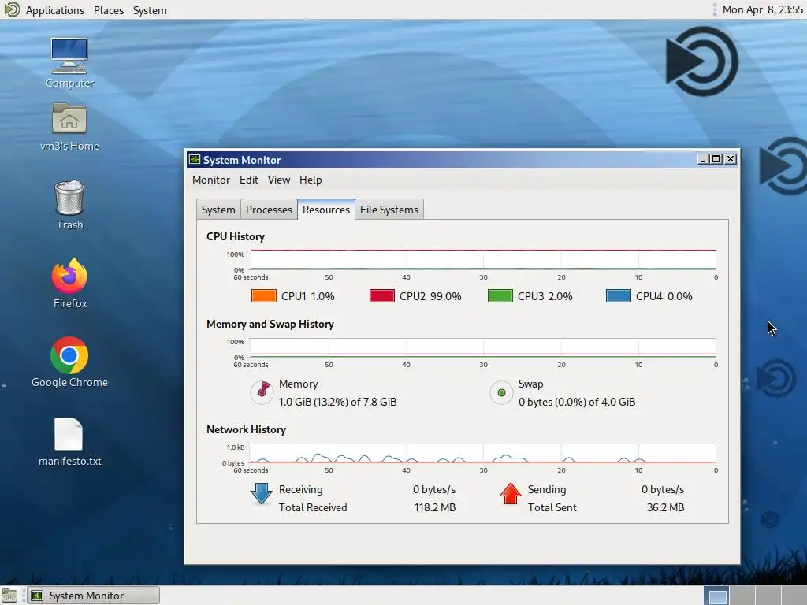Click the clock showing Mon Apr 8, 23:55
Viewport: 807px width, 605px height.
point(762,9)
